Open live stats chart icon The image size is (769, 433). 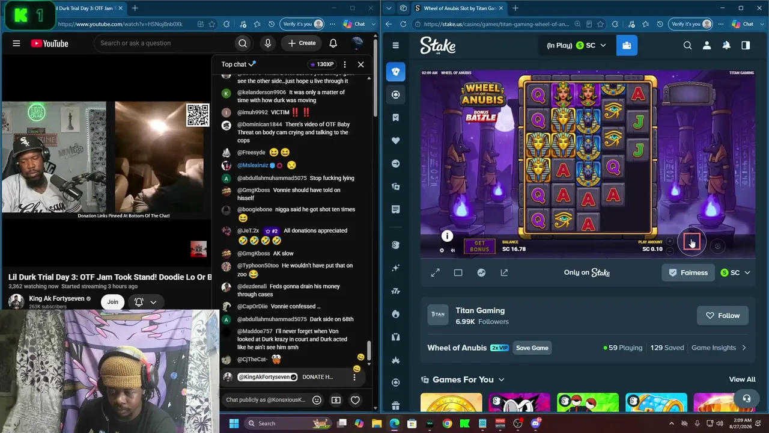click(x=481, y=273)
